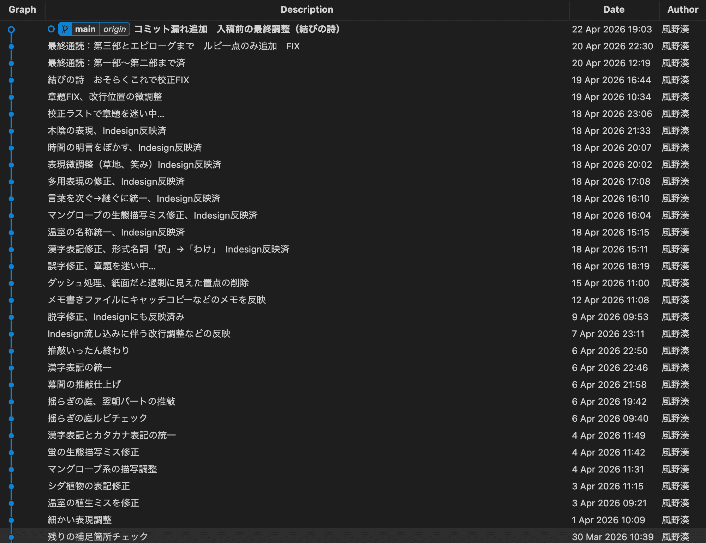Click the branch icon inside the main badge
Viewport: 706px width, 543px height.
[x=65, y=29]
